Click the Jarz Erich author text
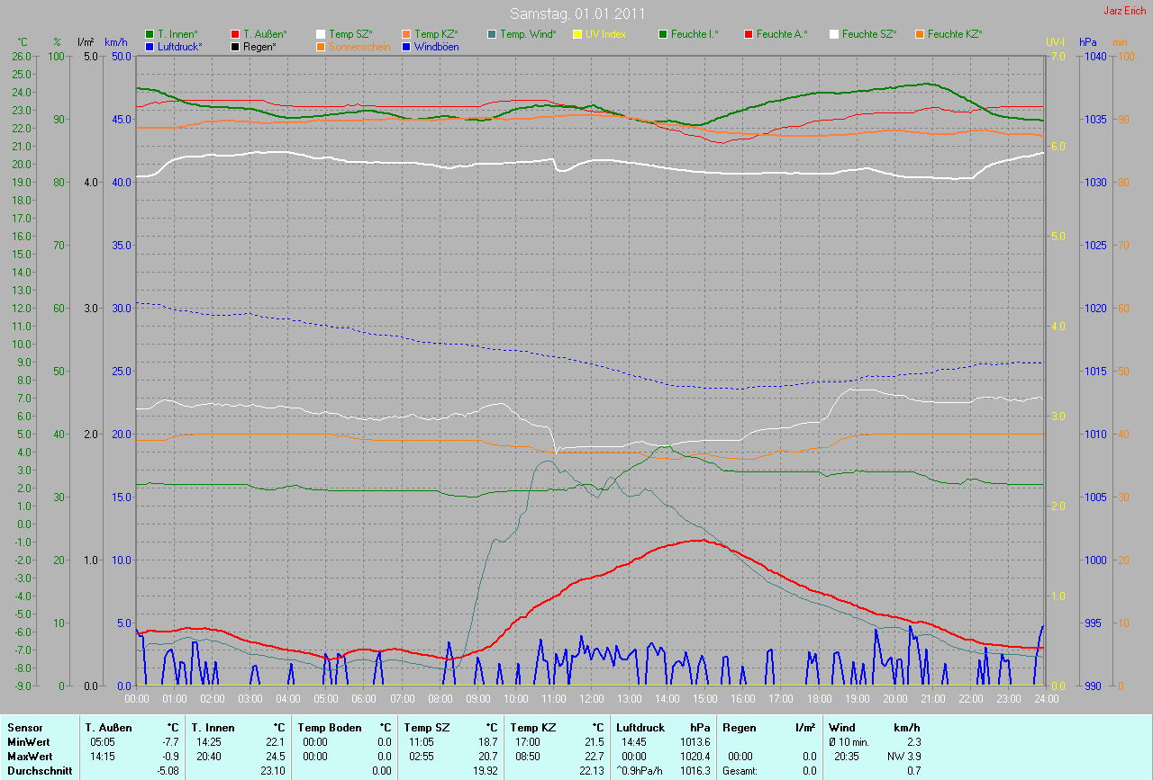Screen dimensions: 1153x780 (1126, 11)
